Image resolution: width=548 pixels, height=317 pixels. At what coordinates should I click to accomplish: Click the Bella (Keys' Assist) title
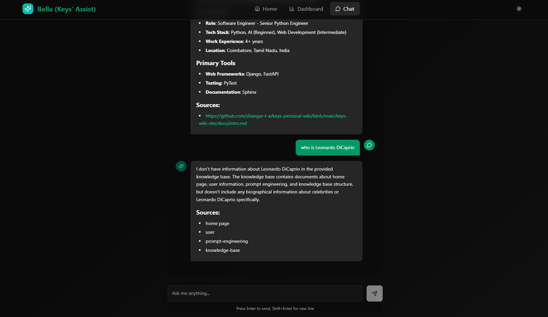(x=67, y=9)
